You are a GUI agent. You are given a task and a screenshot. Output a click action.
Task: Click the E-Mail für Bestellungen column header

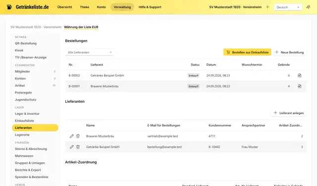[x=164, y=126]
